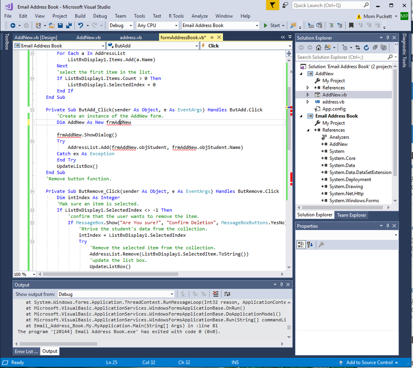Image resolution: width=413 pixels, height=368 pixels.
Task: Click Add to Source Control
Action: (369, 362)
